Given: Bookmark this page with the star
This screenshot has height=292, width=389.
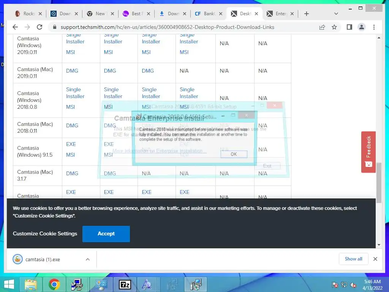Looking at the screenshot, I should coord(334,27).
